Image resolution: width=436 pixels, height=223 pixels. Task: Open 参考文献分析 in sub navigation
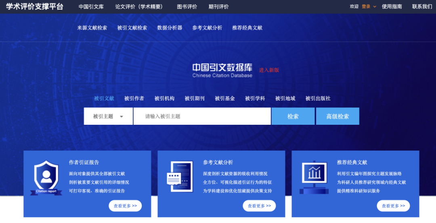[207, 28]
